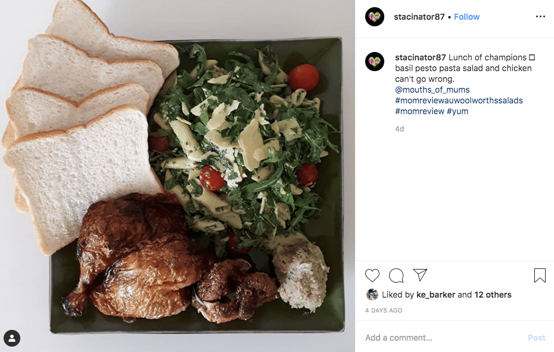The width and height of the screenshot is (554, 352).
Task: Open comments with the speech bubble icon
Action: point(396,276)
